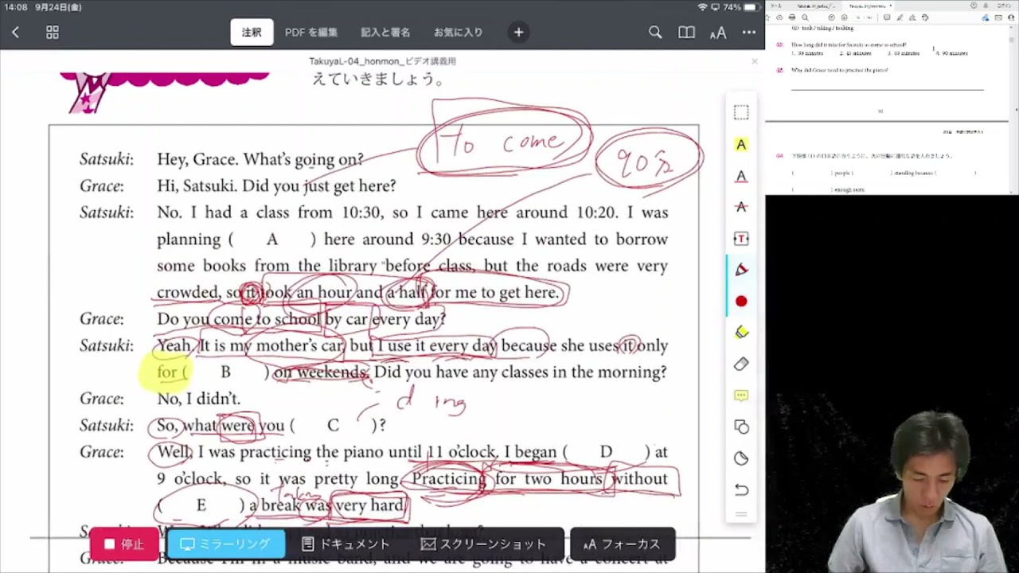Image resolution: width=1019 pixels, height=573 pixels.
Task: Open the red pen color swatch
Action: pos(741,302)
